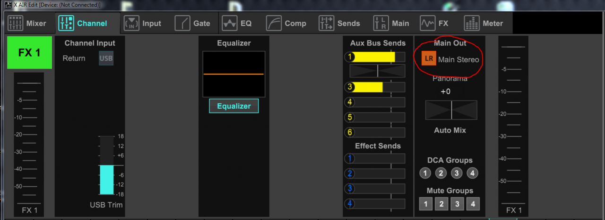The height and width of the screenshot is (220, 605).
Task: Click the Equalizer button
Action: pyautogui.click(x=234, y=106)
